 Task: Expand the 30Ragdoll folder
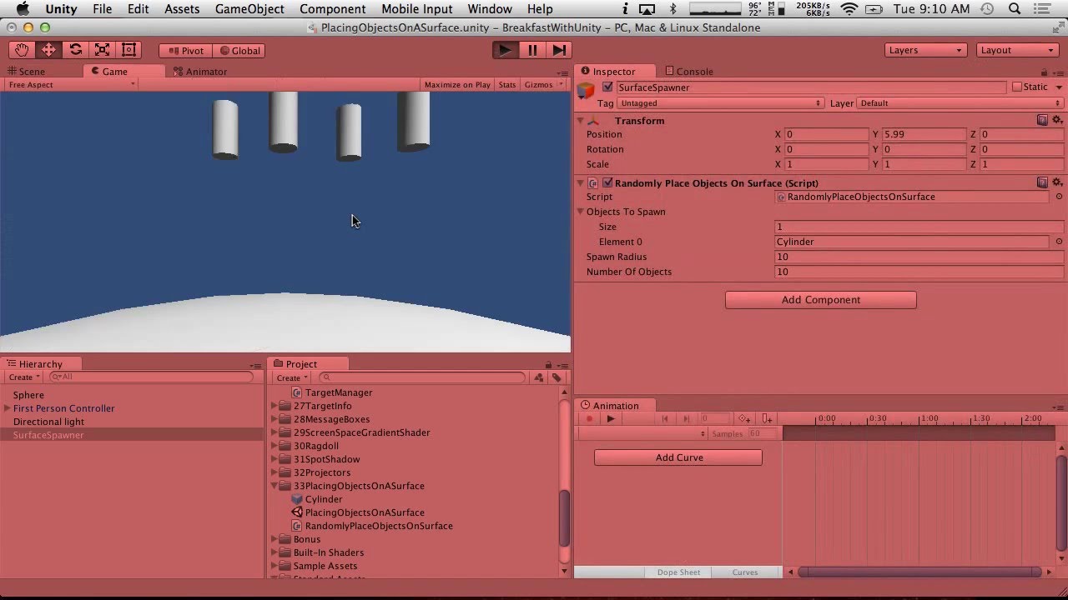click(x=275, y=446)
